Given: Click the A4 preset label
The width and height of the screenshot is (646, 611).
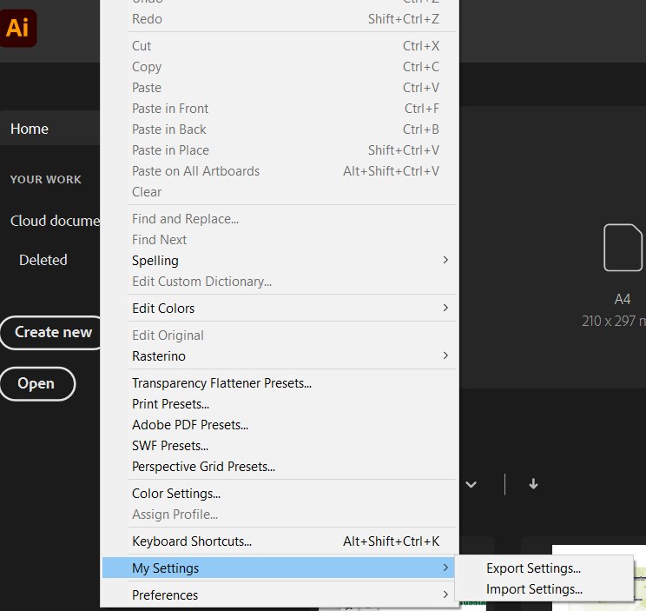Looking at the screenshot, I should pyautogui.click(x=622, y=299).
